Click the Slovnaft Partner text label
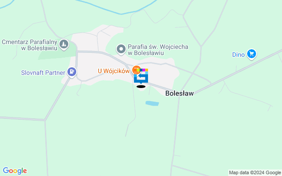 pyautogui.click(x=43, y=73)
